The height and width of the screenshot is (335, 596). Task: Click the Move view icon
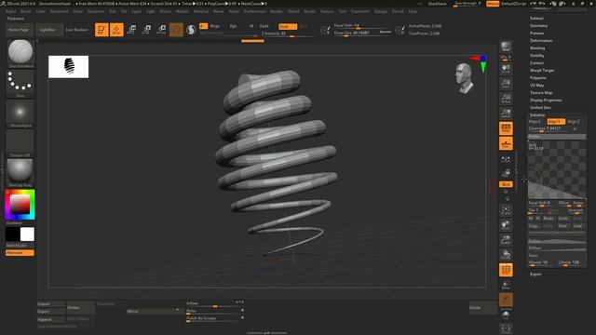tap(506, 225)
